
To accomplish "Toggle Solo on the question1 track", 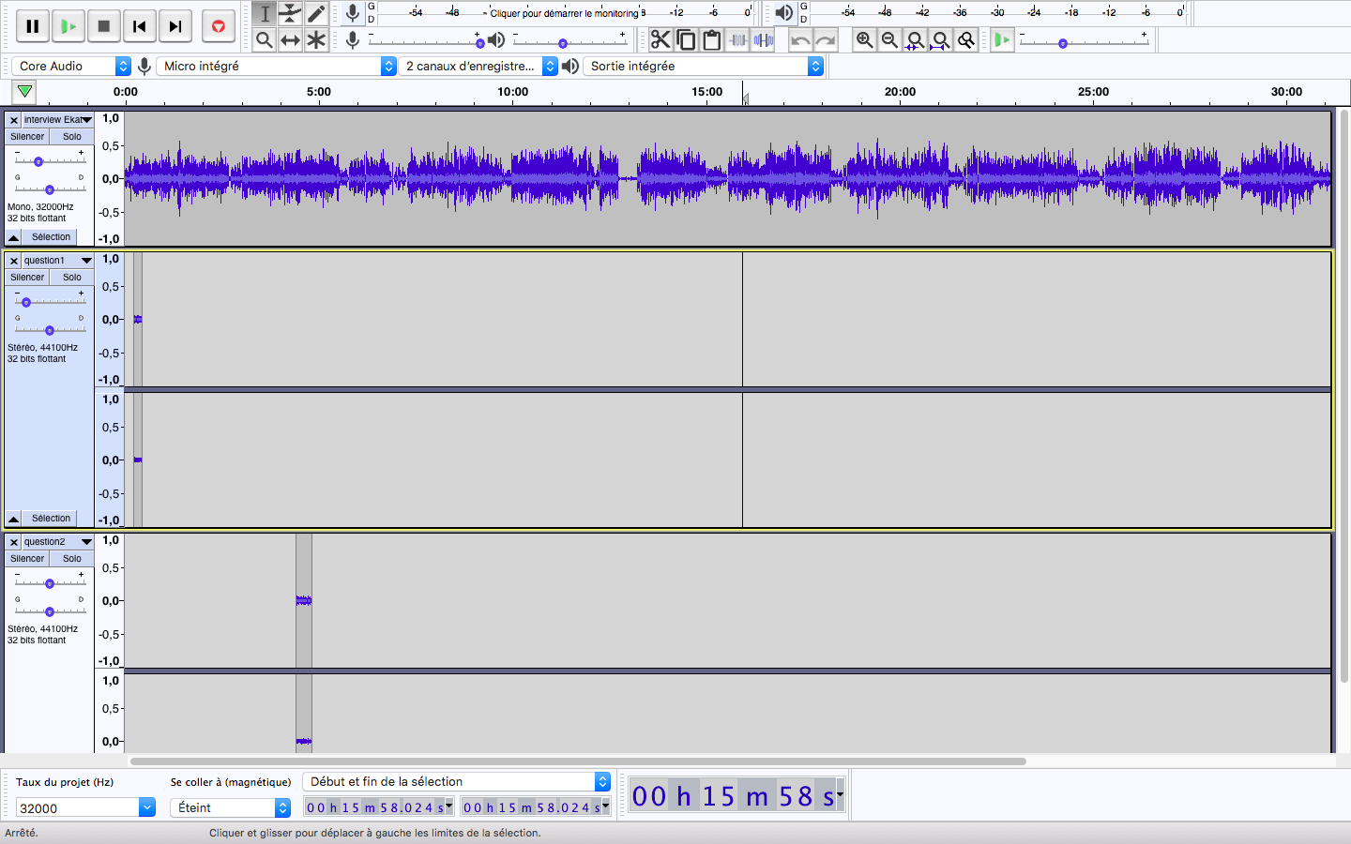I will point(72,278).
